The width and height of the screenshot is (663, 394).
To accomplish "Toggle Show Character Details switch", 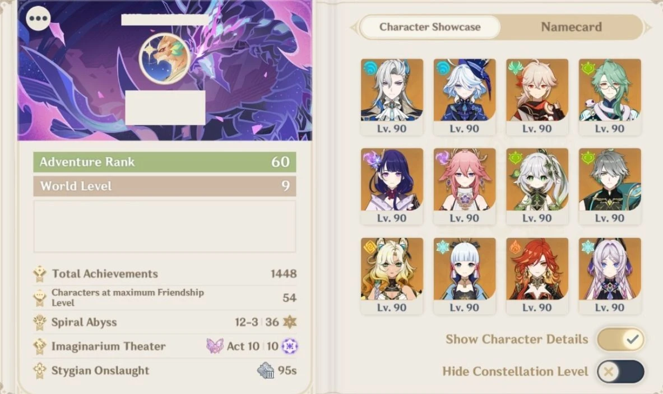I will (x=620, y=339).
